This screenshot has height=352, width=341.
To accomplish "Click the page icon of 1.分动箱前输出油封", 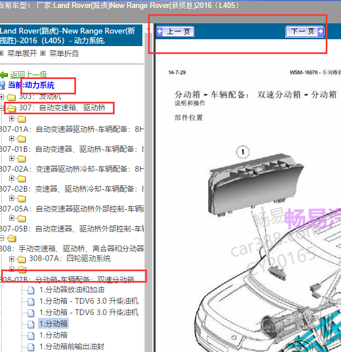I will 31,347.
